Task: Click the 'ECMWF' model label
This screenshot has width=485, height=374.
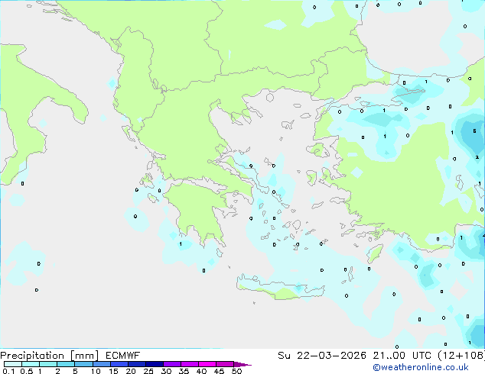Action: pos(123,356)
